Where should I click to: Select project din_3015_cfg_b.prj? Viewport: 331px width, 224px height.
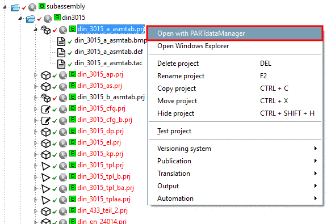tap(104, 120)
